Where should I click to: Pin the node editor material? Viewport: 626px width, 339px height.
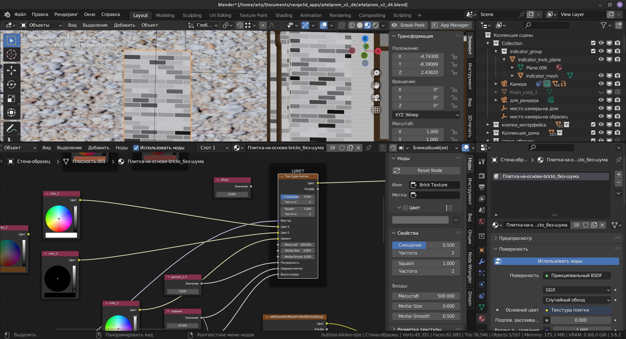coord(369,148)
